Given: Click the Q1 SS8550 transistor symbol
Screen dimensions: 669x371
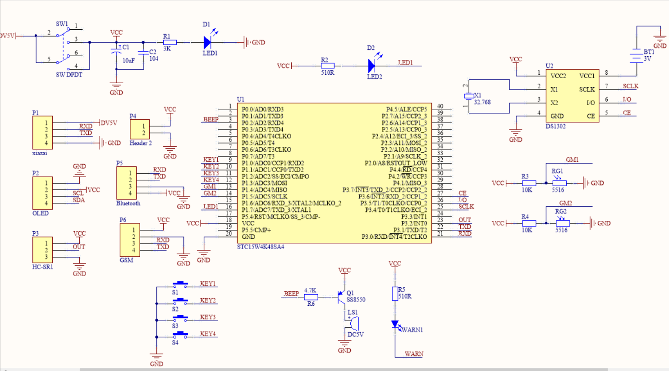Looking at the screenshot, I should [x=342, y=297].
